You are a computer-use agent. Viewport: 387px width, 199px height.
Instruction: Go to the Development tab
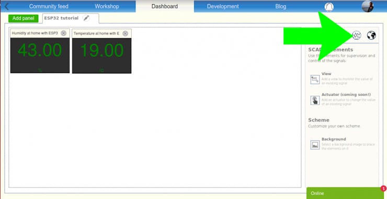tap(223, 6)
